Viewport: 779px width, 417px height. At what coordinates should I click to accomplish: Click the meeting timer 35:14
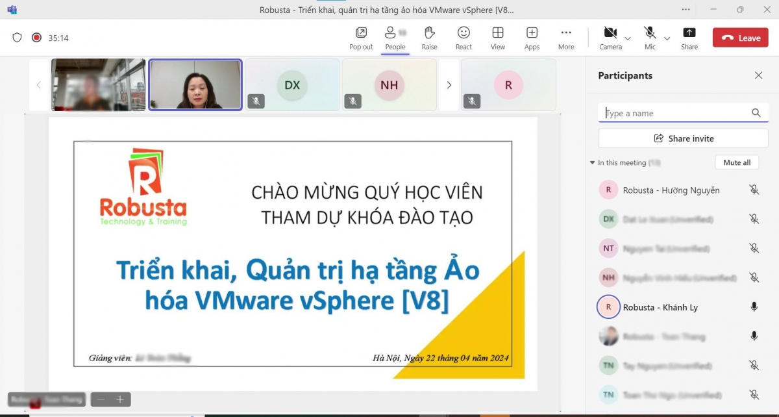click(58, 38)
